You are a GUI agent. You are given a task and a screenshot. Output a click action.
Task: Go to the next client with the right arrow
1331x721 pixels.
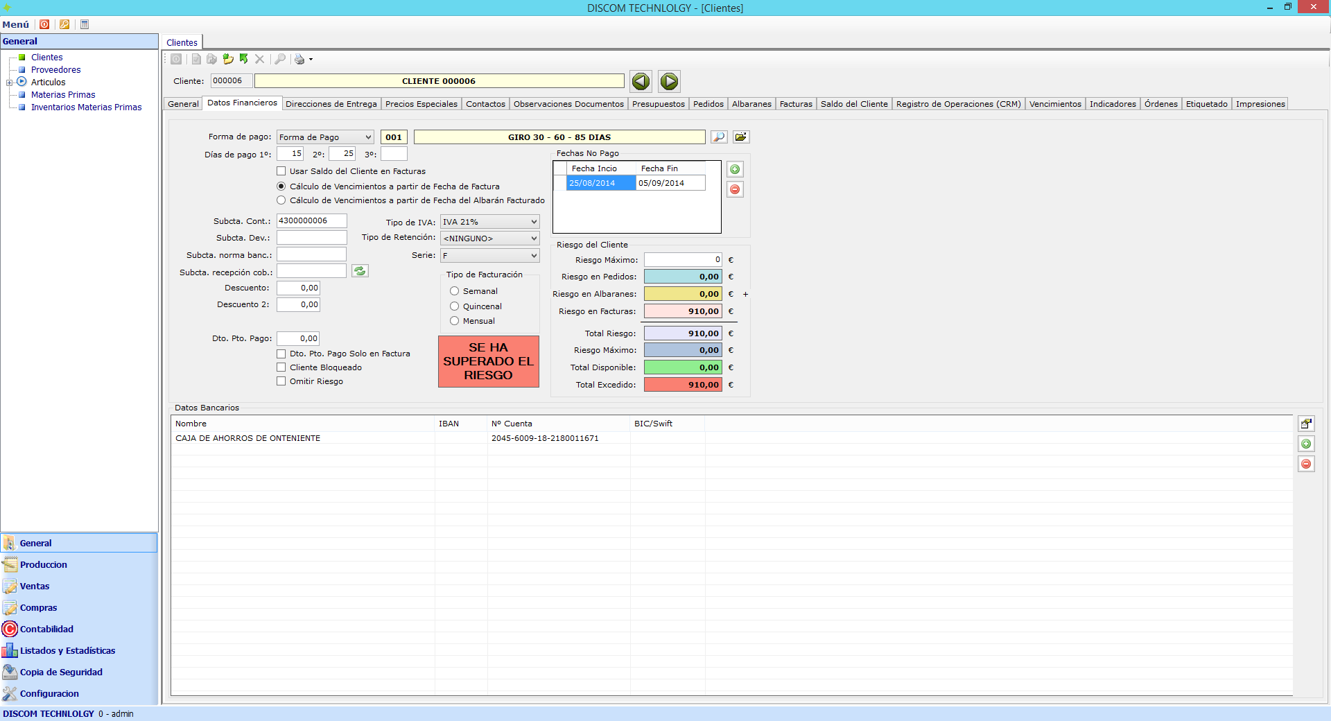tap(669, 82)
